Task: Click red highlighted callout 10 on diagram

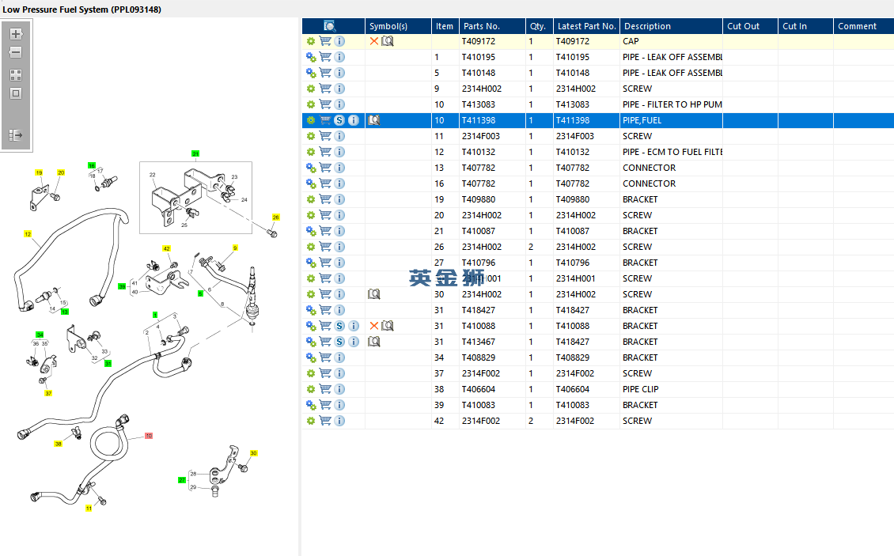Action: (148, 436)
